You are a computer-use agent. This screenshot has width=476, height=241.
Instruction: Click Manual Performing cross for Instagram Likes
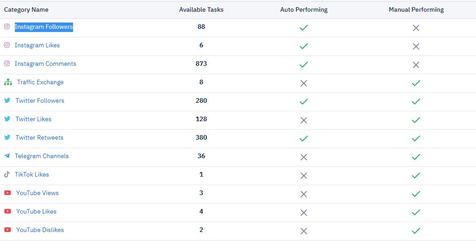click(416, 46)
